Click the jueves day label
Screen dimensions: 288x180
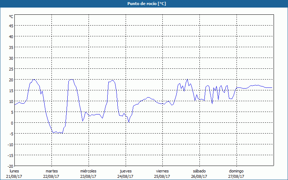tap(126, 171)
